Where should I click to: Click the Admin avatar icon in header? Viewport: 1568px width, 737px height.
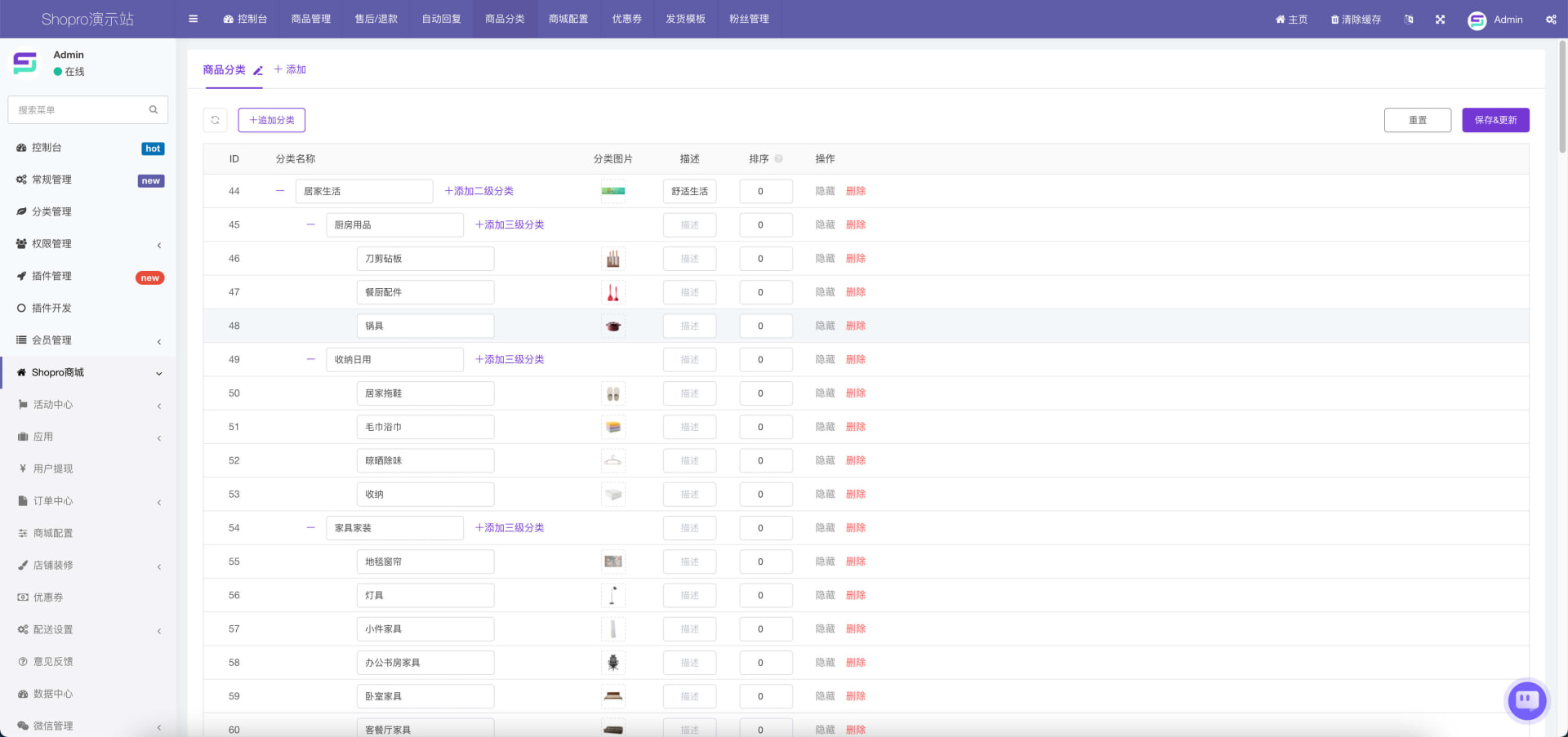click(x=1477, y=20)
